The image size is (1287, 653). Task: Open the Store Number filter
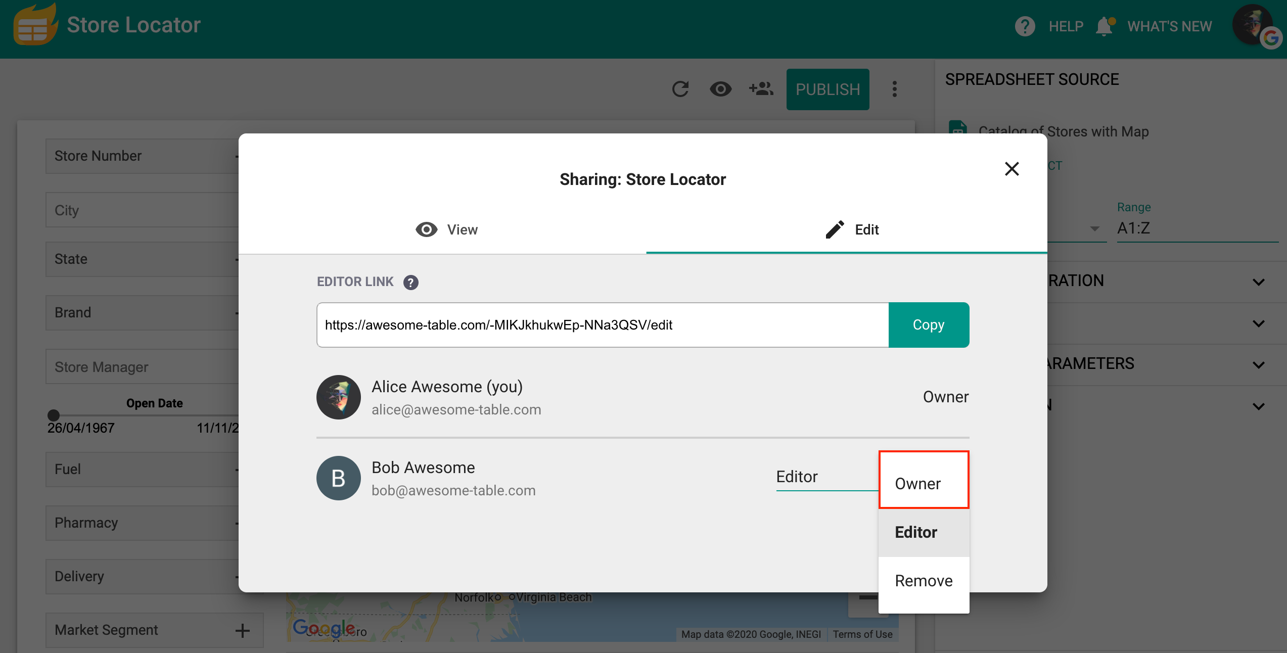pyautogui.click(x=142, y=156)
